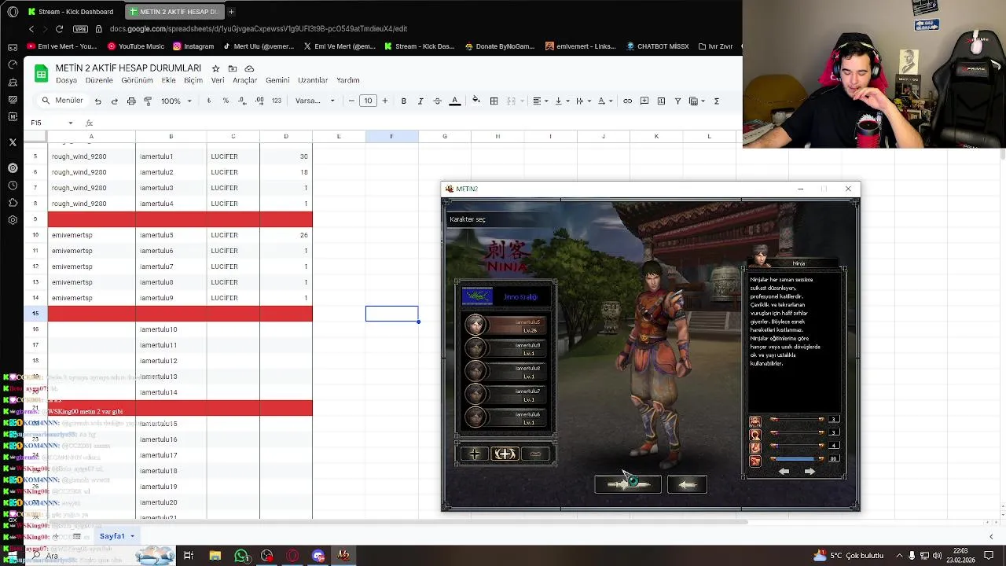Search Menüler in the toolbar

[x=63, y=101]
